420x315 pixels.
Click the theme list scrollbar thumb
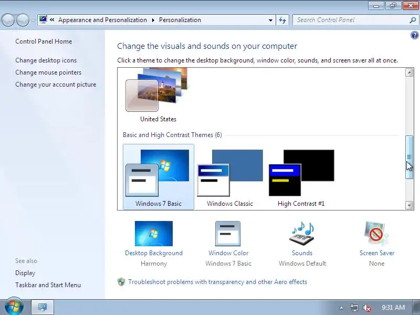pos(409,157)
